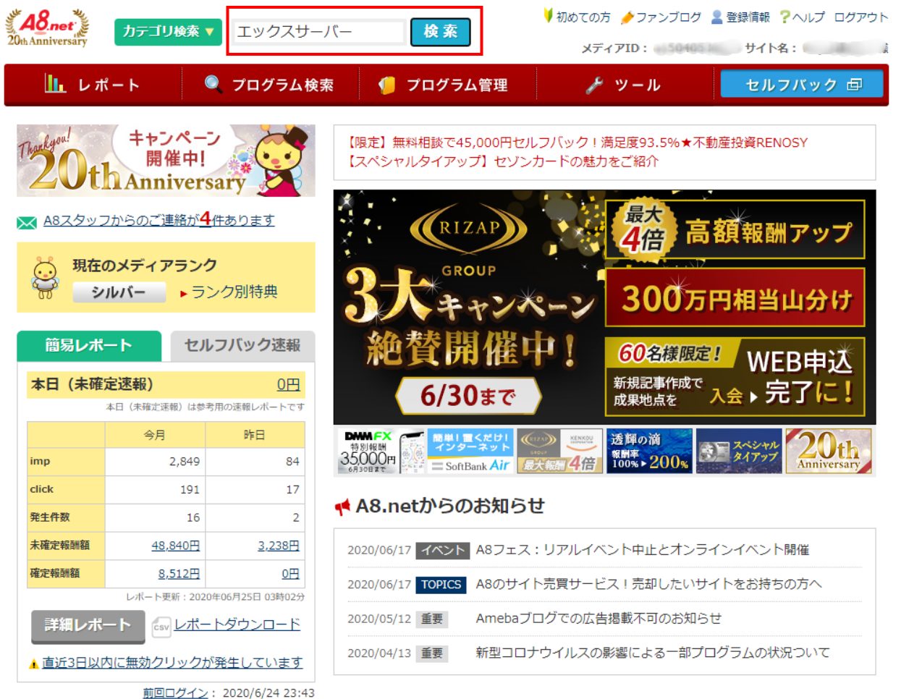Screen dimensions: 901x699
Task: Click the シルバー rank badge
Action: pyautogui.click(x=119, y=292)
